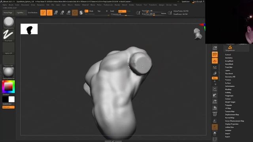Open the Render menu
The image size is (253, 142).
tap(117, 5)
